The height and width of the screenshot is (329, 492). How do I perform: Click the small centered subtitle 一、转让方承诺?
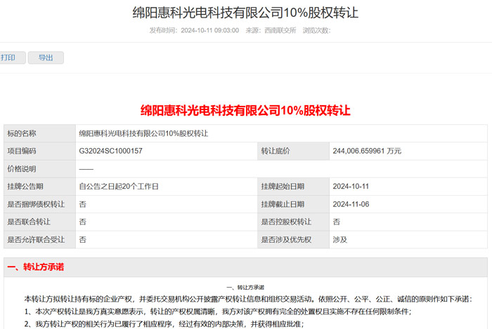245,288
